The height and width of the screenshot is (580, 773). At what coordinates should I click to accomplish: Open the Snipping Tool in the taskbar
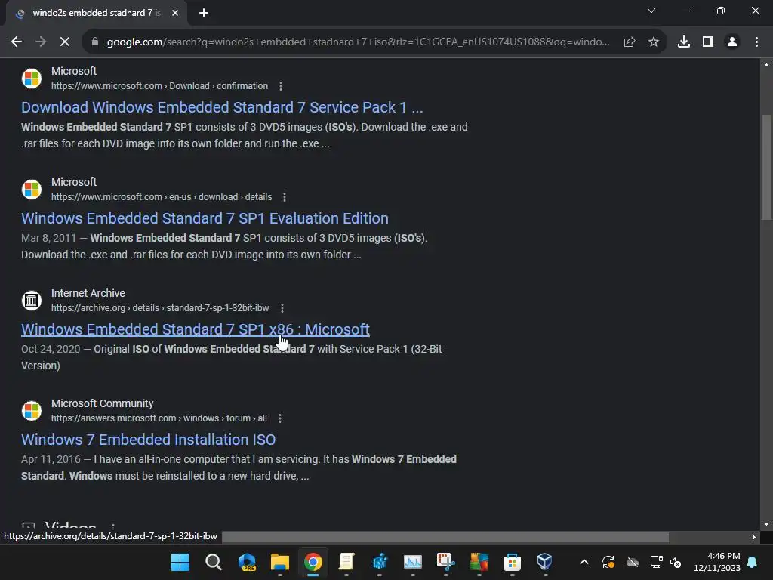tap(445, 562)
